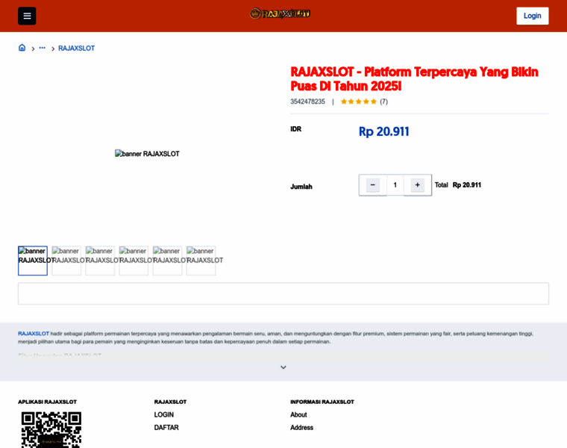Open the RAJAXSLOT breadcrumb link
Screen dimensions: 567x448
[x=76, y=48]
